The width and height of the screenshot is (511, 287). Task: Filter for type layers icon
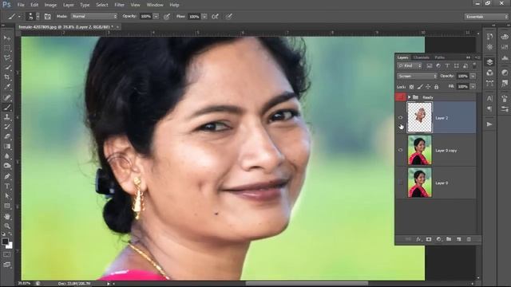click(x=447, y=65)
